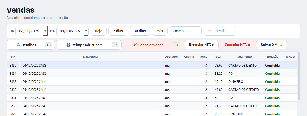
Task: Filter sales by 7 dias
Action: [x=118, y=31]
